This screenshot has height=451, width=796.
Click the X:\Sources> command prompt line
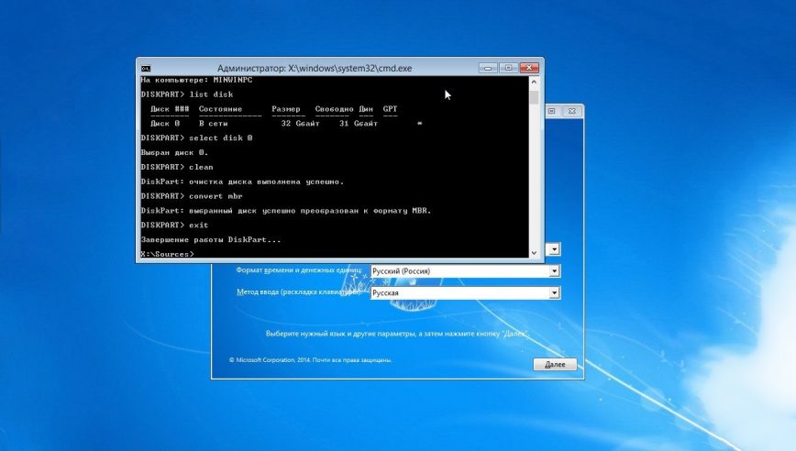point(168,254)
